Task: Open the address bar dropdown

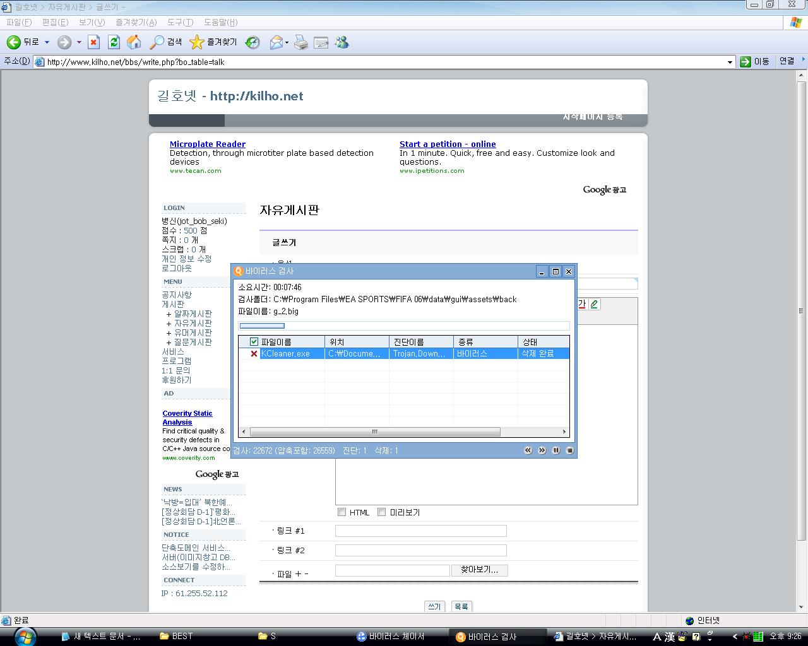Action: [730, 62]
